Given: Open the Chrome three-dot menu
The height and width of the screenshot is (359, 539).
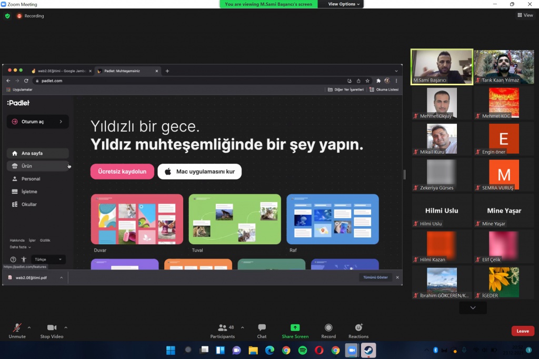Looking at the screenshot, I should click(396, 81).
